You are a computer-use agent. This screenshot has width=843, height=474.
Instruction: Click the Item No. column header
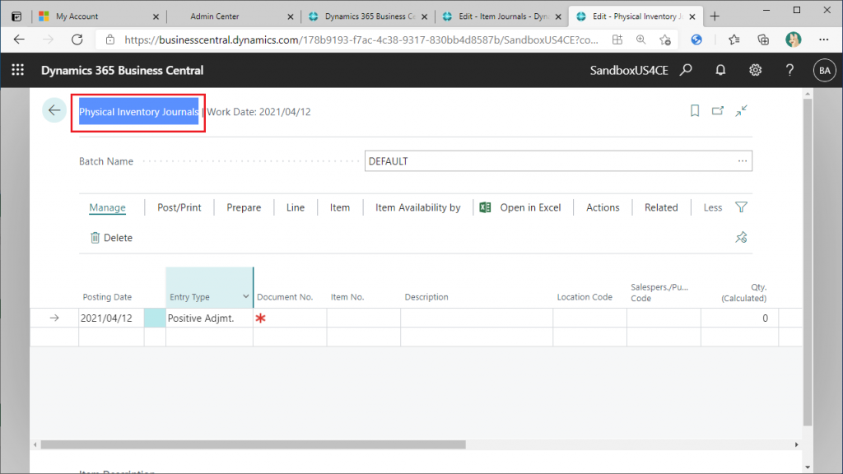pyautogui.click(x=347, y=297)
